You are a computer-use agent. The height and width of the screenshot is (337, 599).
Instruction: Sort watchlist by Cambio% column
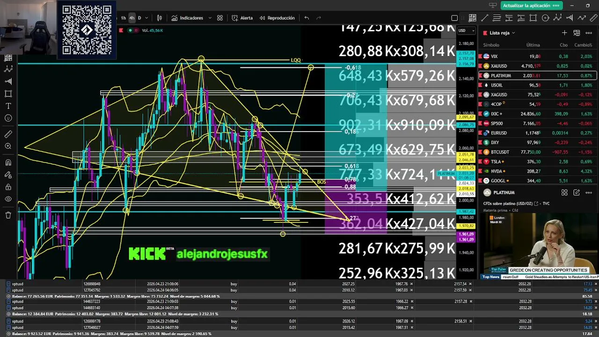coord(583,45)
